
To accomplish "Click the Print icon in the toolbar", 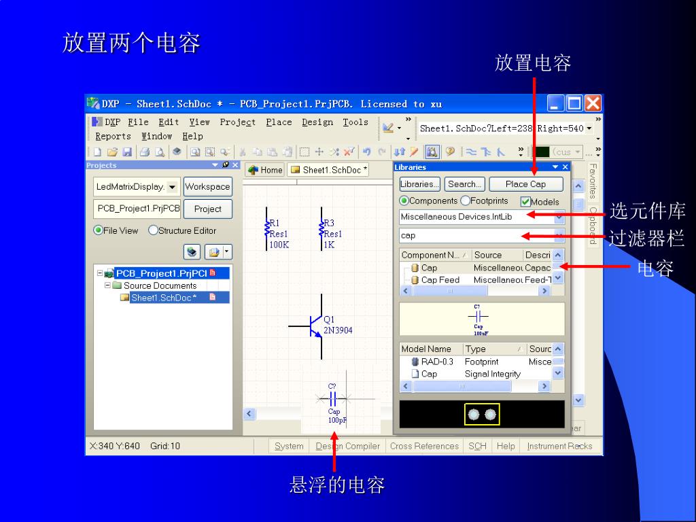I will pyautogui.click(x=145, y=152).
